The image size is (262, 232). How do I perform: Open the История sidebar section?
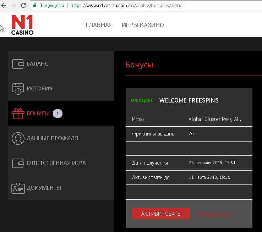(61, 88)
